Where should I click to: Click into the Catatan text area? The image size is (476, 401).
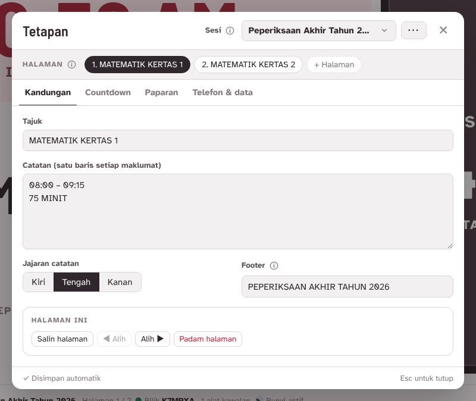238,212
